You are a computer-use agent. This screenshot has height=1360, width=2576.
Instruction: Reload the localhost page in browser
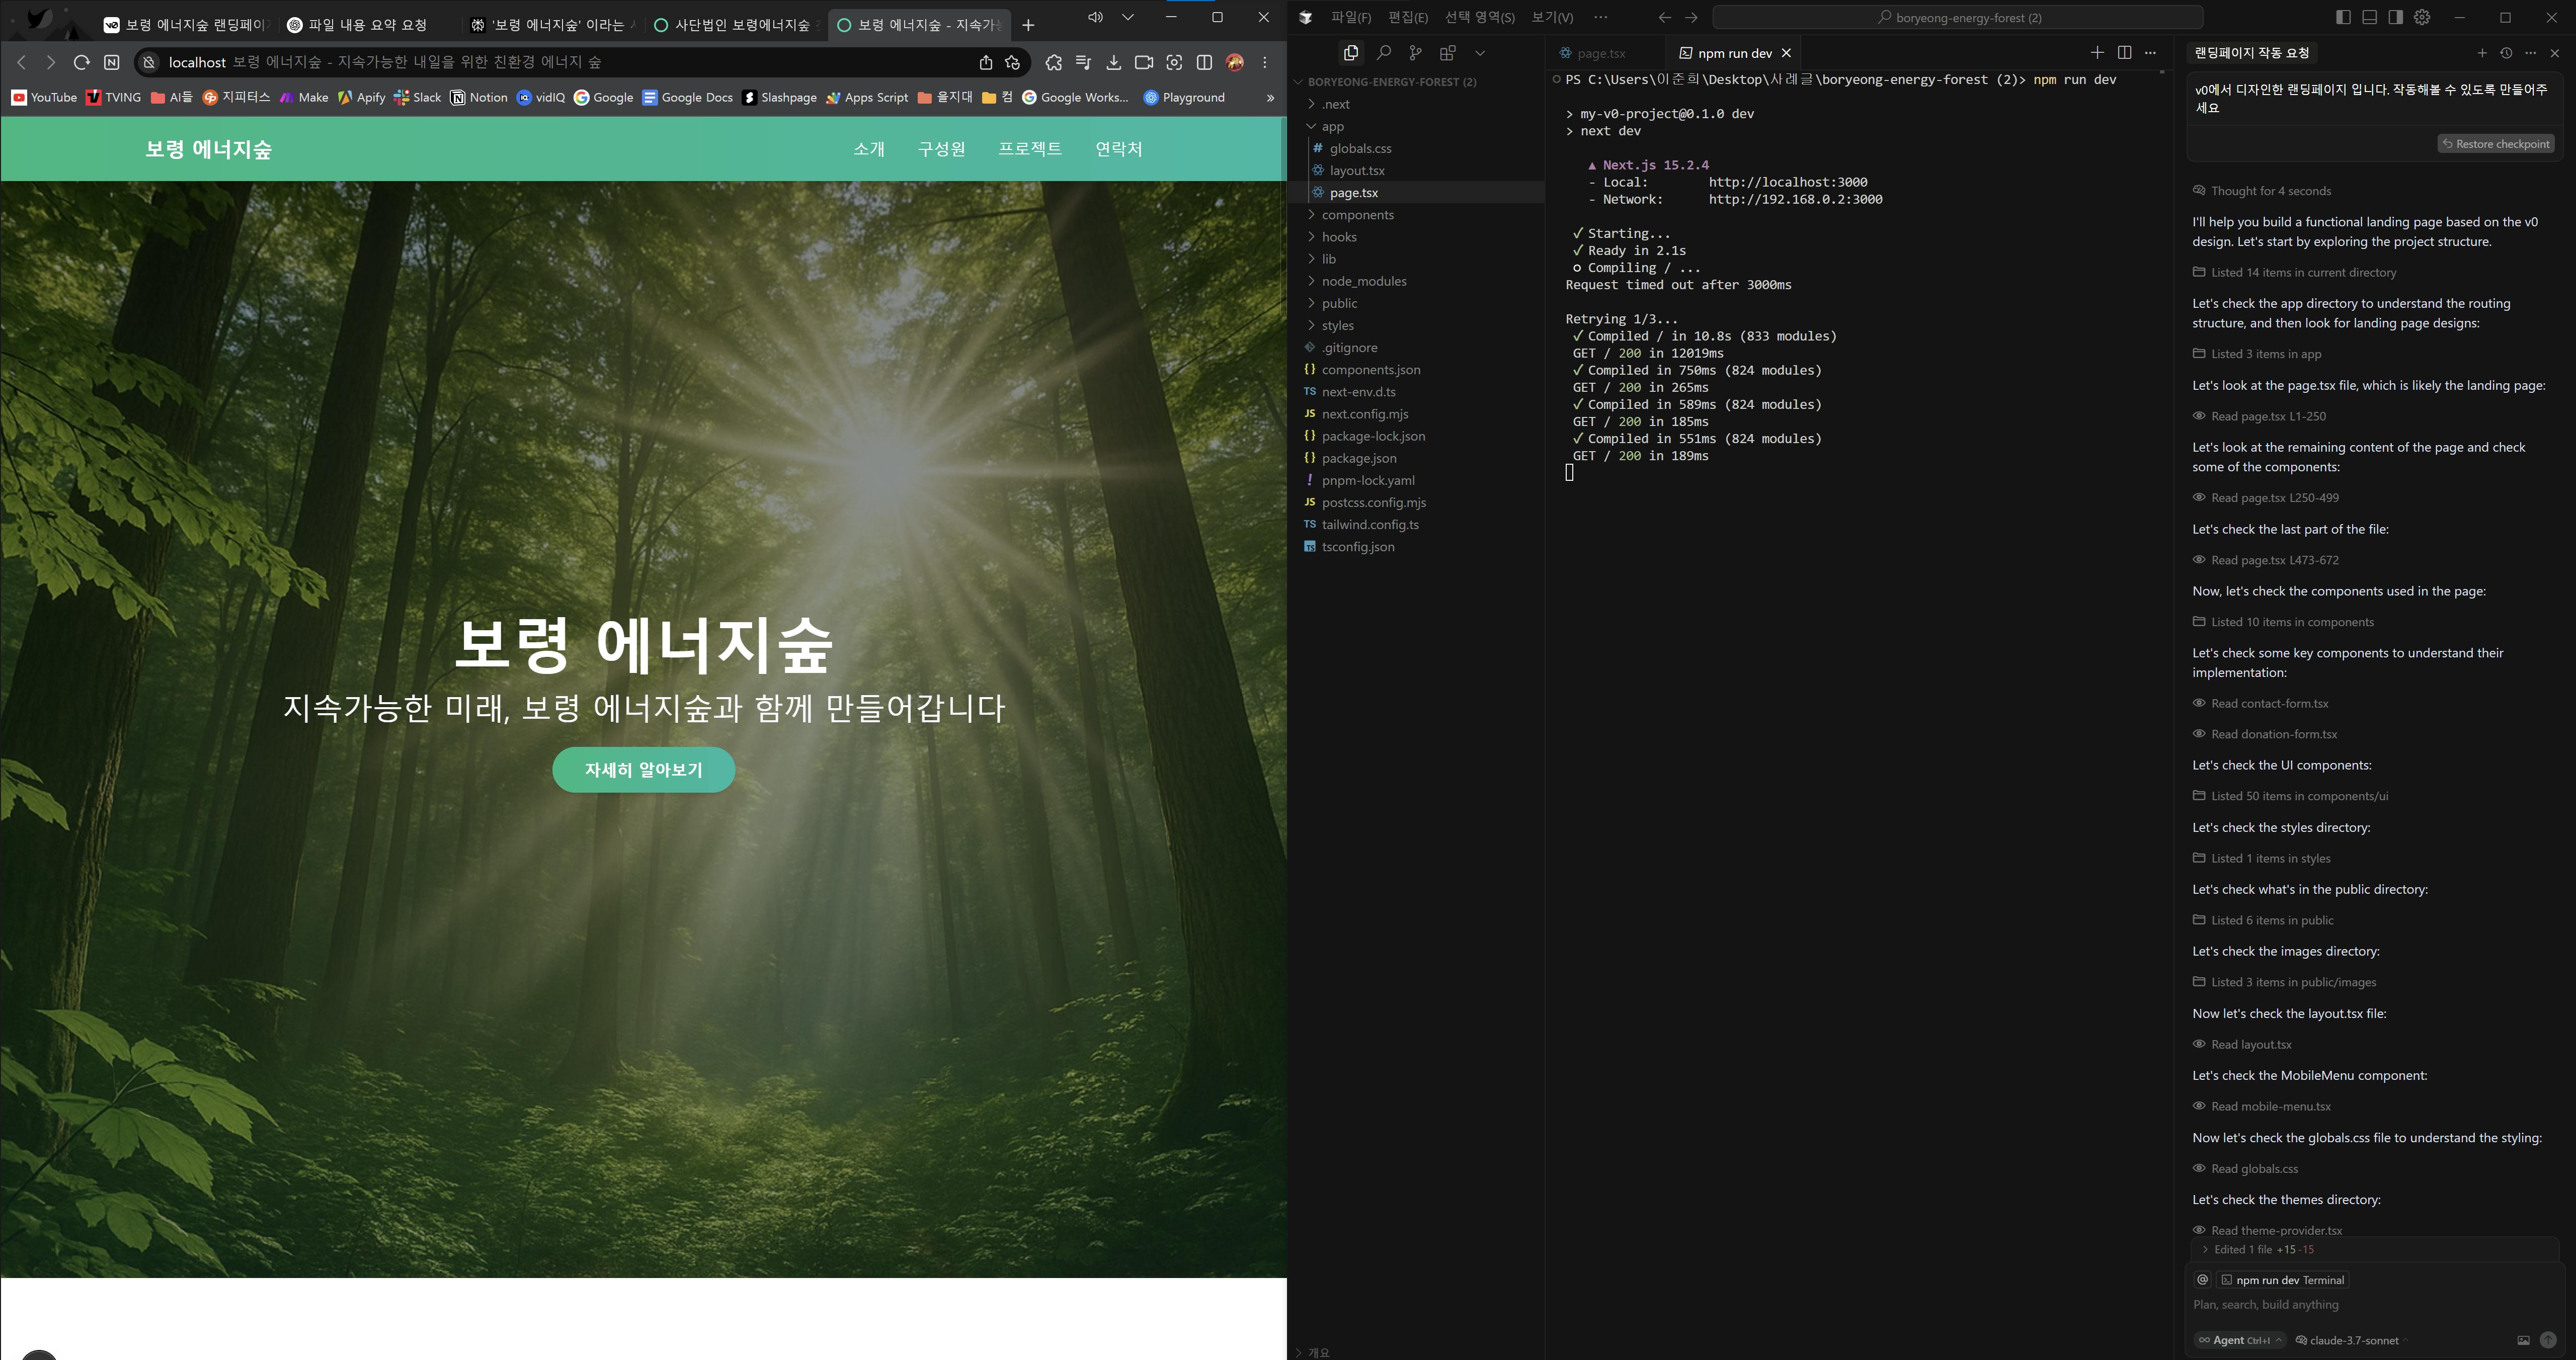81,62
